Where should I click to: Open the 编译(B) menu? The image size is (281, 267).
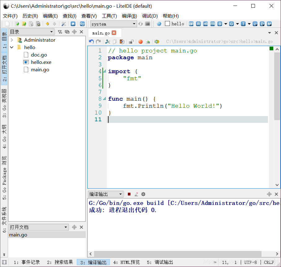coord(129,16)
